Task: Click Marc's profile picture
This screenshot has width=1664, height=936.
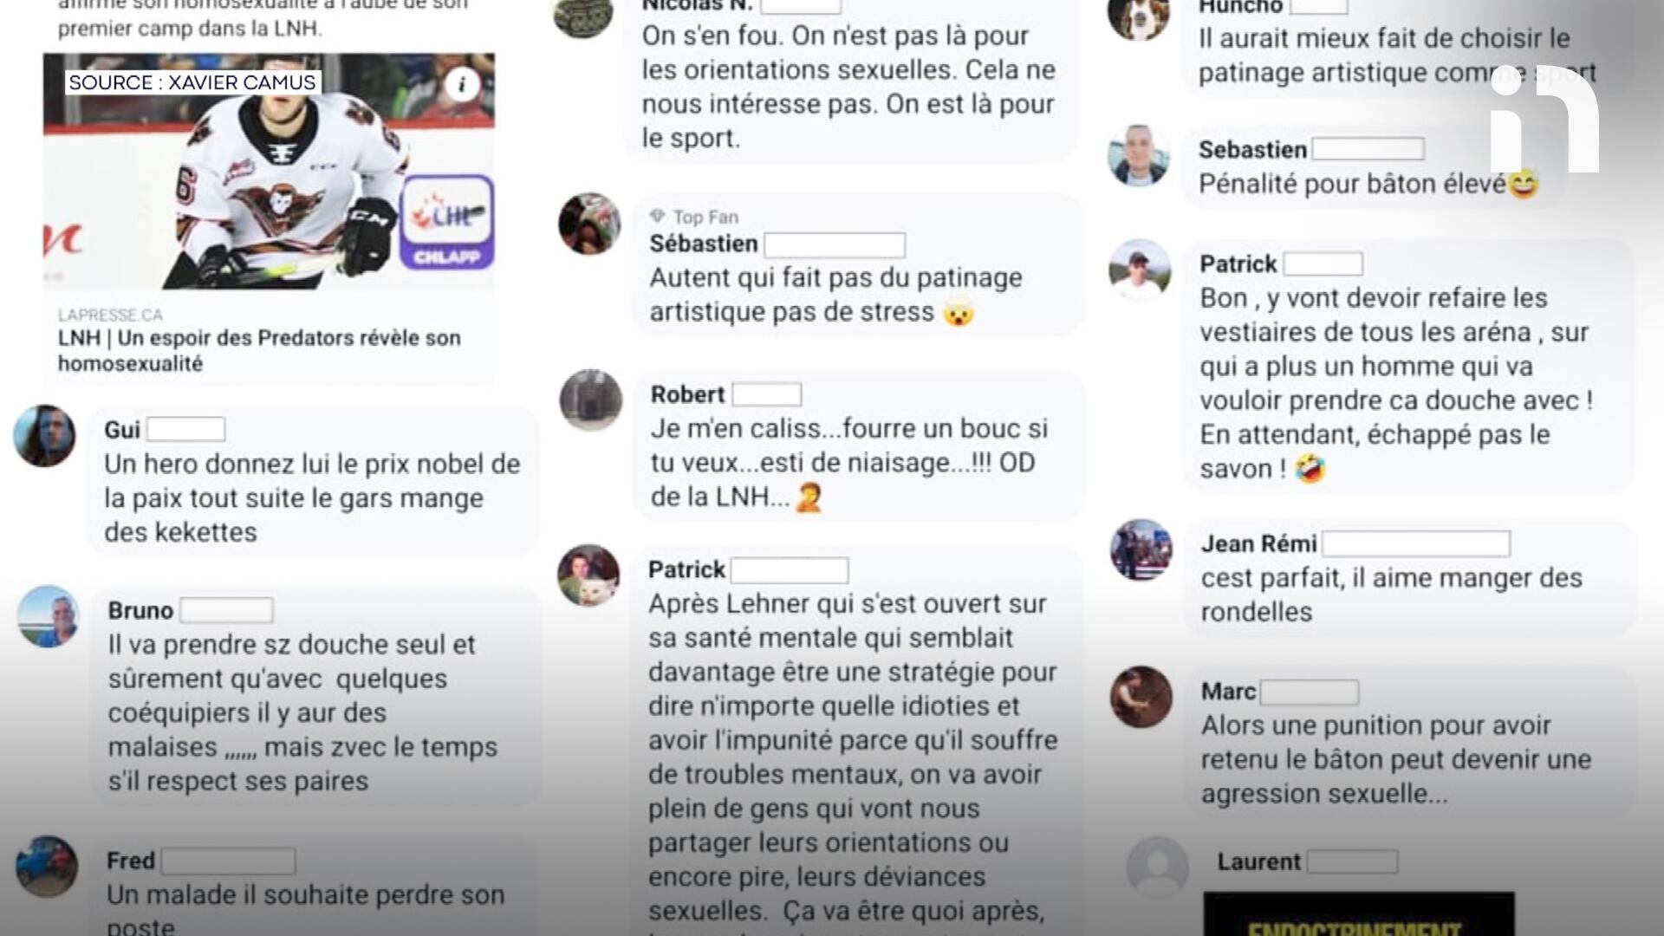Action: 1141,697
